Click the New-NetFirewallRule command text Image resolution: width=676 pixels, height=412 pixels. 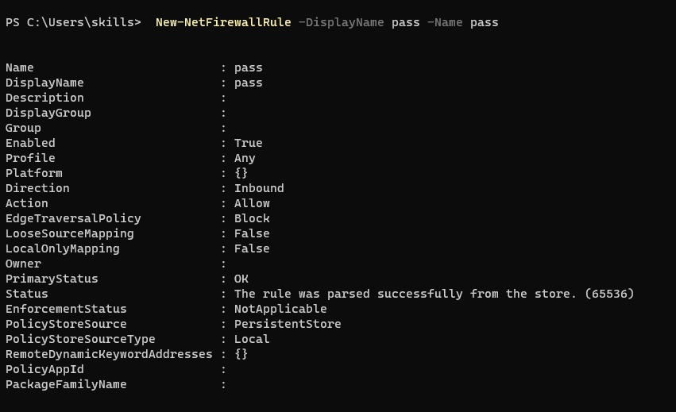223,22
